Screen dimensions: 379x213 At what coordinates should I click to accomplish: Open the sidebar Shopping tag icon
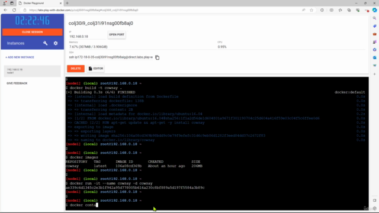(x=375, y=26)
